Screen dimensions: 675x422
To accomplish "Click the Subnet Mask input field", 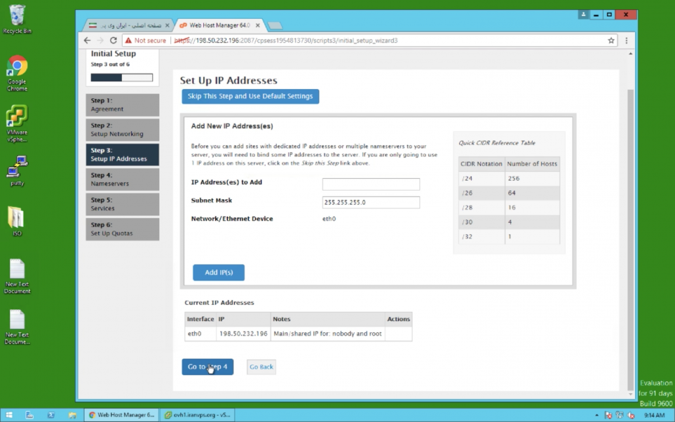I will tap(371, 202).
